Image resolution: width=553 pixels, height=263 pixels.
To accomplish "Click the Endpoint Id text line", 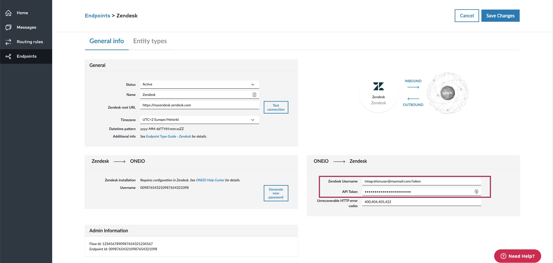I will point(123,249).
